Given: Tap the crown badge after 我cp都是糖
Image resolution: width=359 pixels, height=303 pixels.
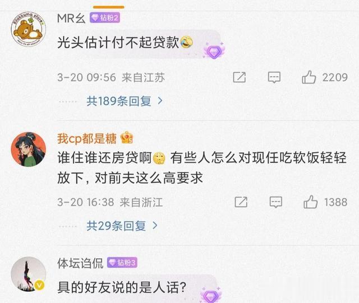Looking at the screenshot, I should (x=127, y=137).
